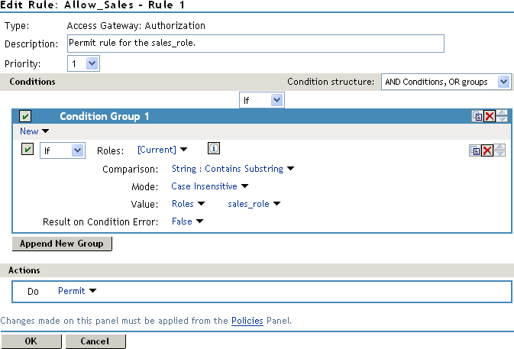Open the Priority dropdown

click(x=84, y=64)
